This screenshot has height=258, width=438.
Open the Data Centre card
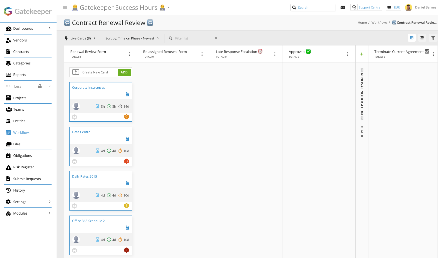[x=81, y=132]
